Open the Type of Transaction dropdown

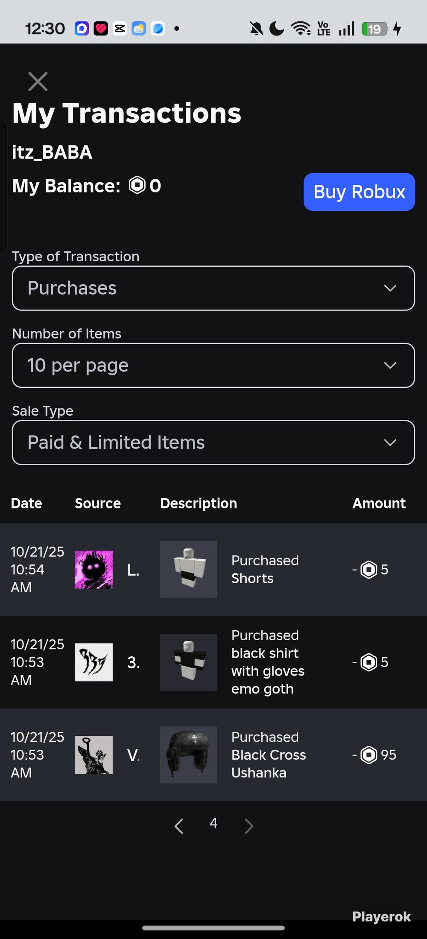[x=213, y=288]
